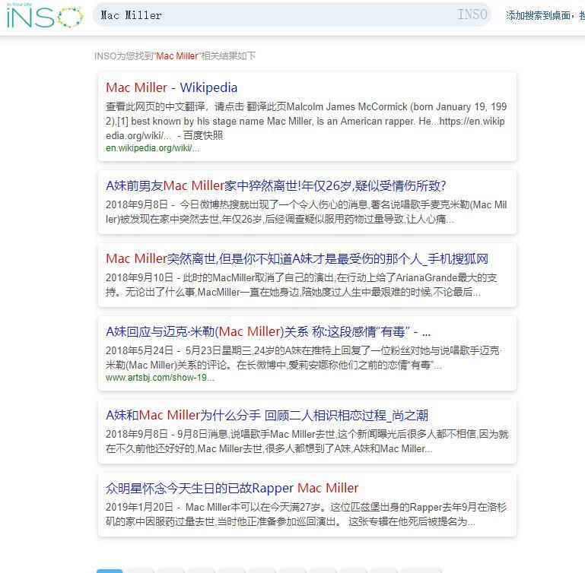Open result A妹和Mac Miller为什么分手 尚之潮
Viewport: 585px width, 573px height.
[x=267, y=415]
